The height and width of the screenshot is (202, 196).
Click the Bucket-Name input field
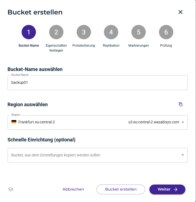(x=97, y=83)
